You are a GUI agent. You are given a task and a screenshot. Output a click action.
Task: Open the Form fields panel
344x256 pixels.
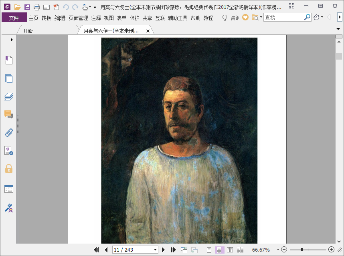(9, 189)
